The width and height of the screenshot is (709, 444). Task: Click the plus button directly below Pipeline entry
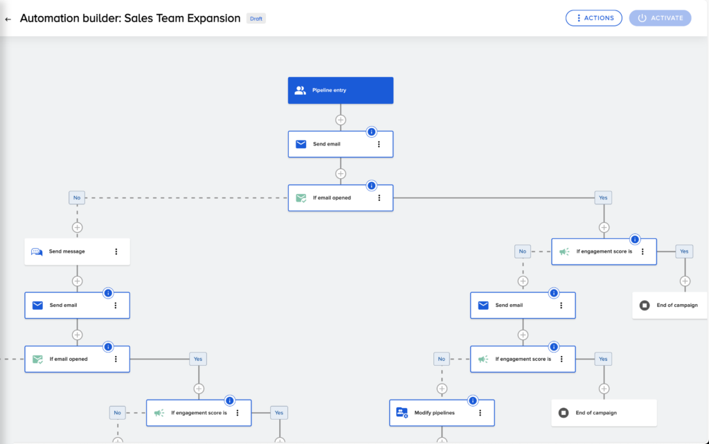341,120
